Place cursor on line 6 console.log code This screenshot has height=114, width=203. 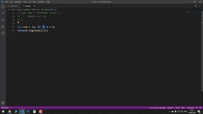point(32,30)
